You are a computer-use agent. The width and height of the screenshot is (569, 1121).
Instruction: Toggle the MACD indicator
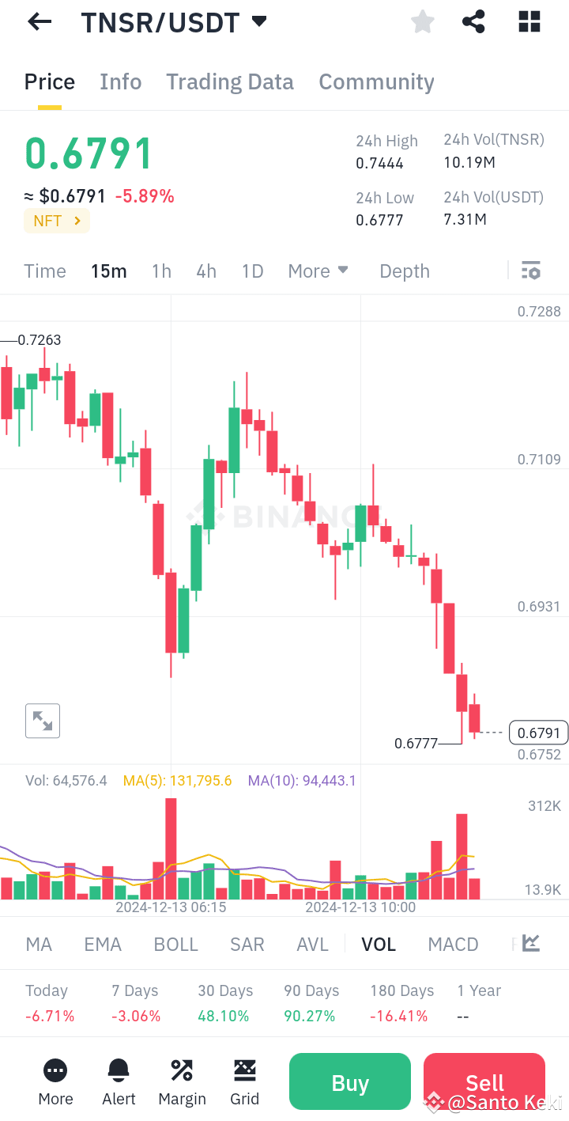pos(453,943)
